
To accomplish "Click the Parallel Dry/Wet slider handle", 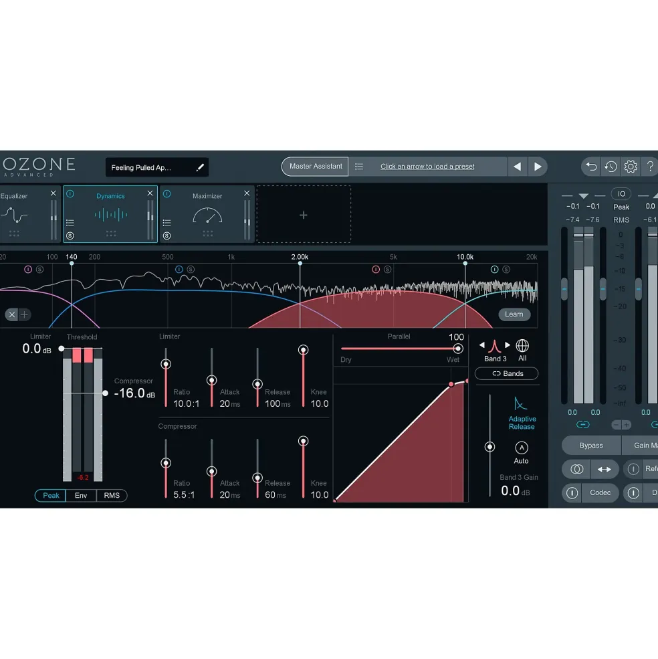I will tap(458, 349).
